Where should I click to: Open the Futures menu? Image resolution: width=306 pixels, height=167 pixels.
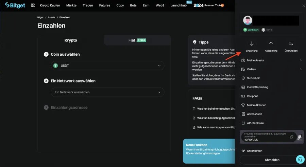(105, 5)
